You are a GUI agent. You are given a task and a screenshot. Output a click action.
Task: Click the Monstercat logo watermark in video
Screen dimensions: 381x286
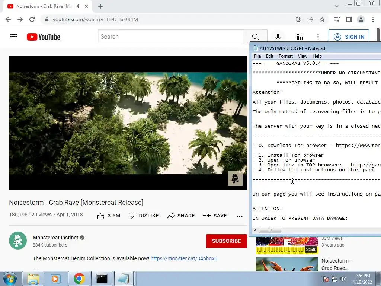pyautogui.click(x=235, y=178)
